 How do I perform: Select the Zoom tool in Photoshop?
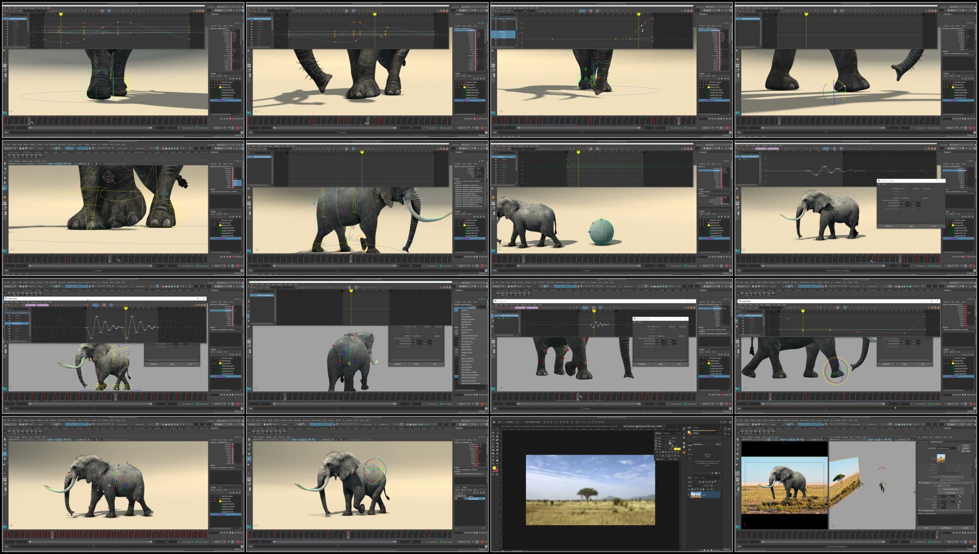tap(493, 464)
